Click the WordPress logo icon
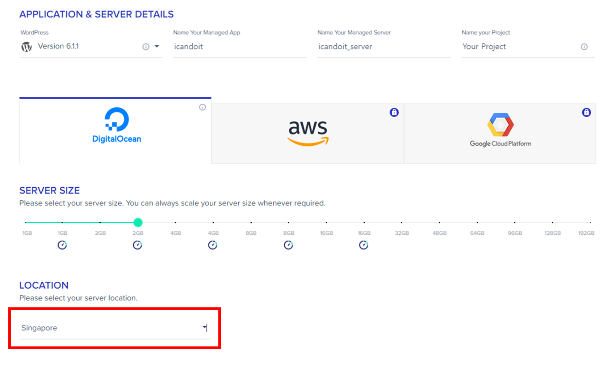The image size is (612, 375). (x=26, y=47)
